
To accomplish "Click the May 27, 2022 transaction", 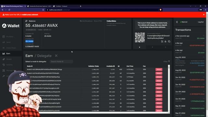I will (x=190, y=114).
